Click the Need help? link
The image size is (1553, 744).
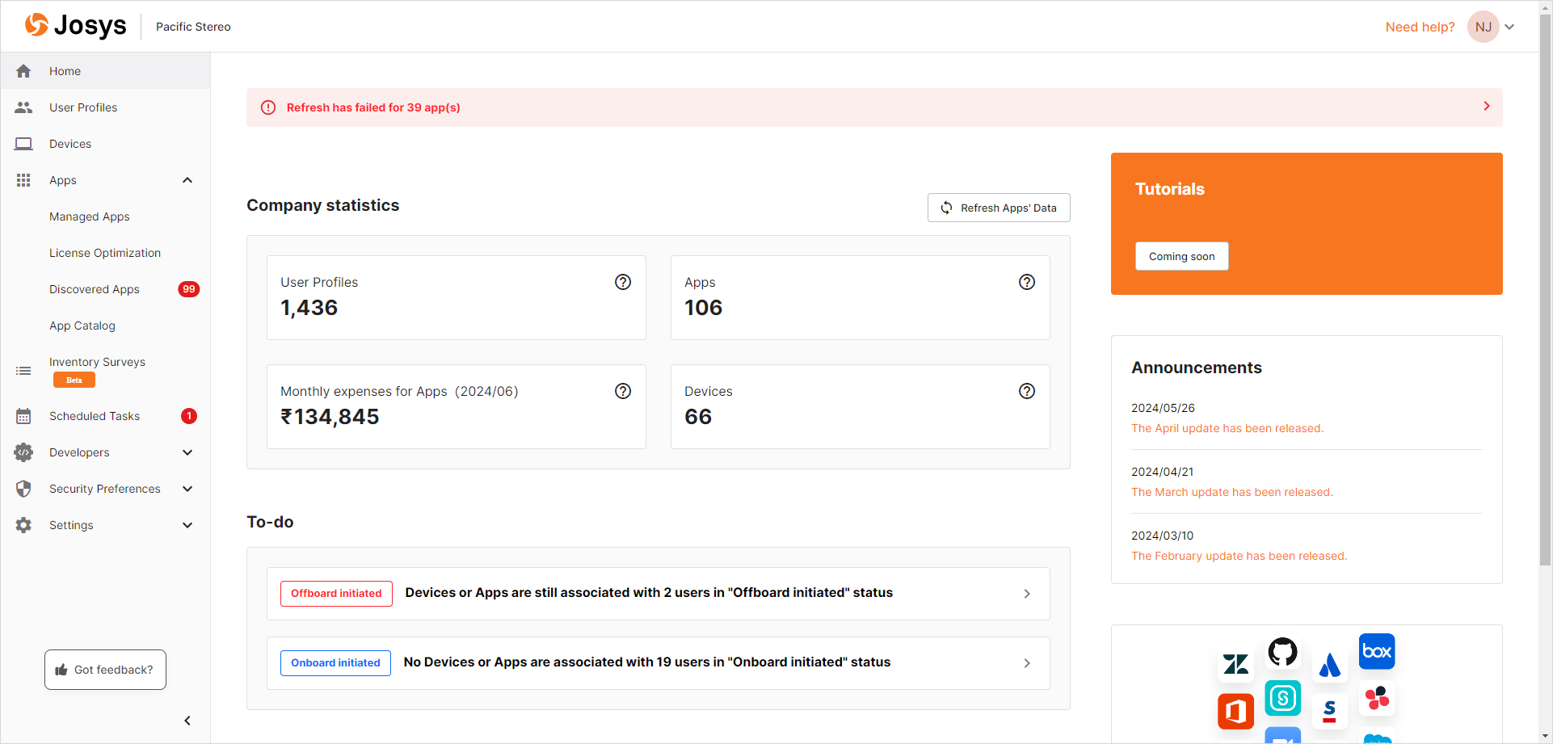[1420, 27]
